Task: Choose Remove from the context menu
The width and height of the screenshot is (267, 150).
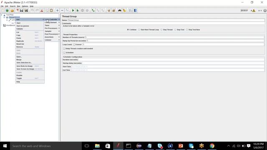Action: 30,47
